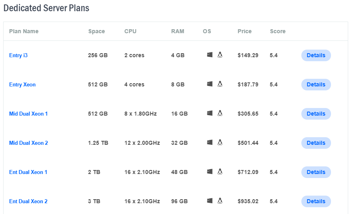This screenshot has width=351, height=214.
Task: Follow the Ent Dual Xeon 1 link
Action: point(28,172)
